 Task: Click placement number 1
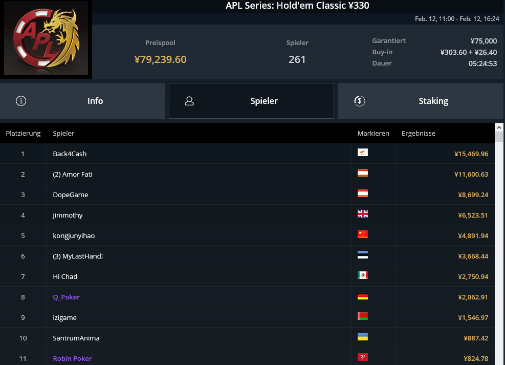(23, 154)
